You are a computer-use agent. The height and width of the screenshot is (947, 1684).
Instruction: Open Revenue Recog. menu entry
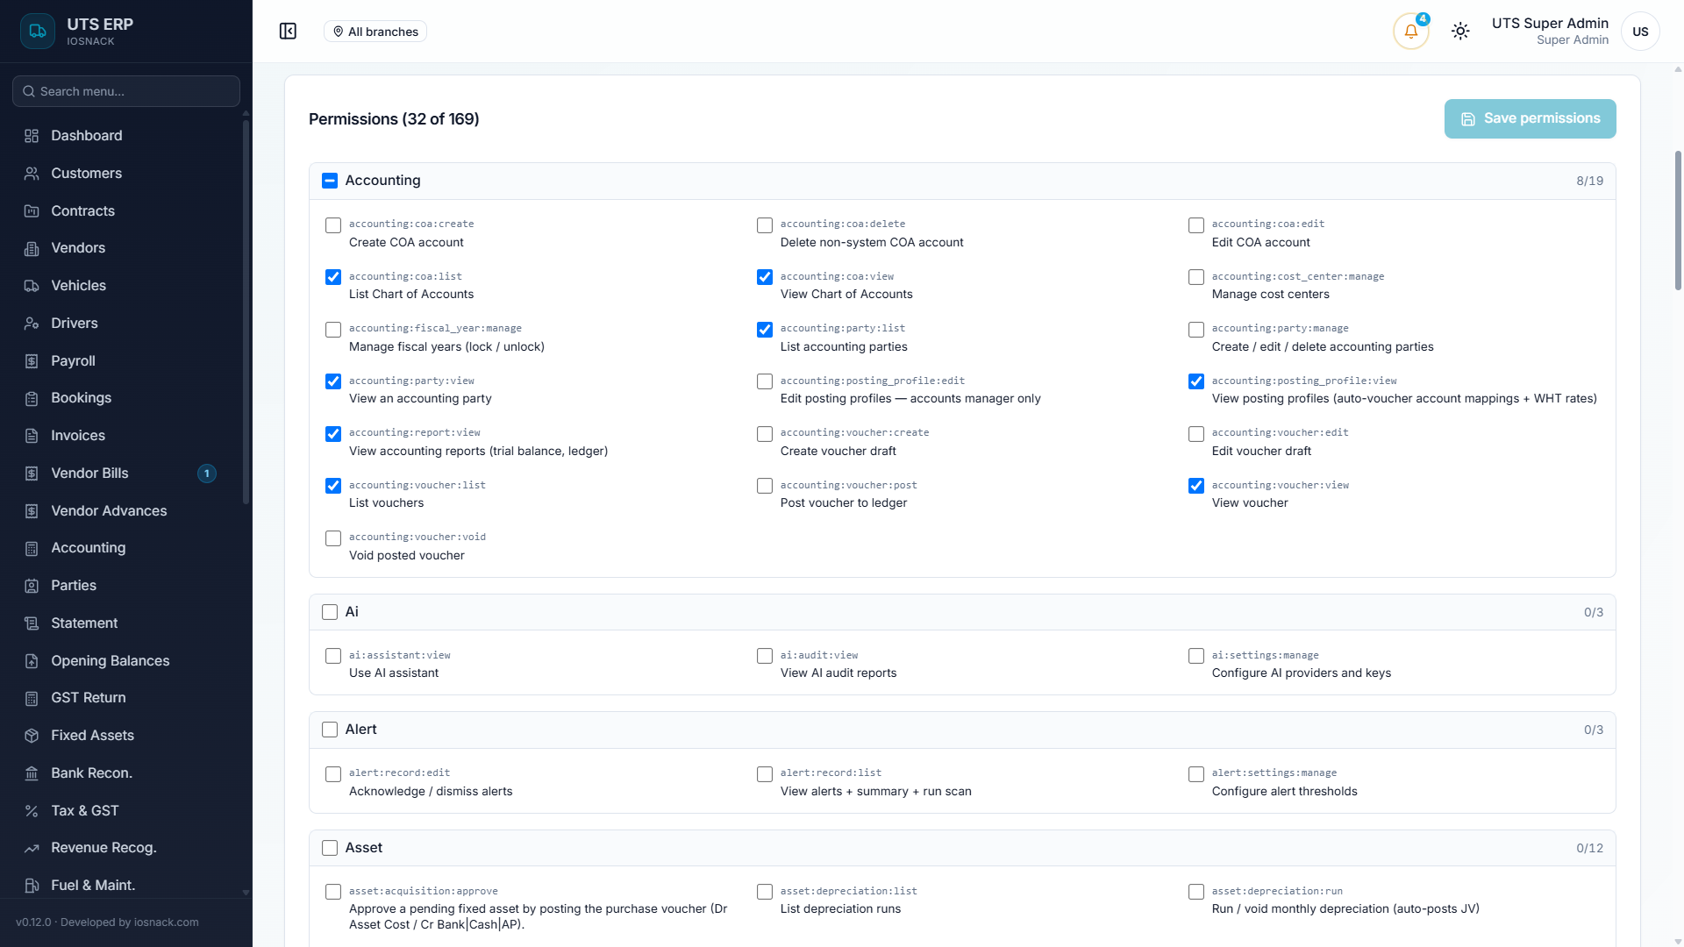click(126, 848)
